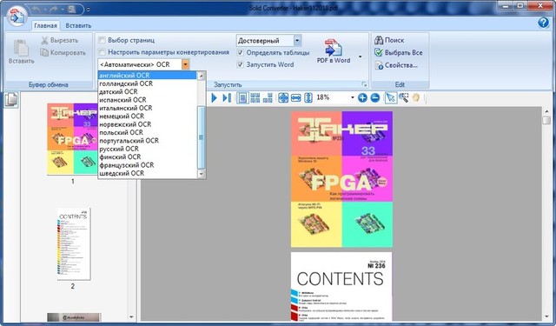The height and width of the screenshot is (326, 556).
Task: Select single page view mode
Action: tap(242, 97)
